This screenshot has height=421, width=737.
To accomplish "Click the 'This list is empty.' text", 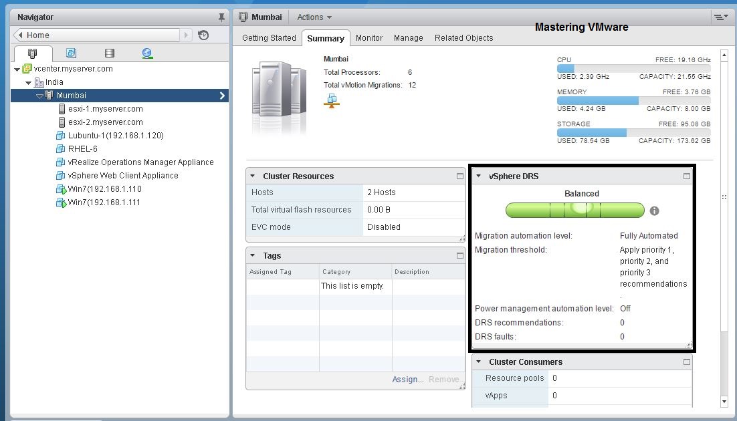I will [352, 286].
